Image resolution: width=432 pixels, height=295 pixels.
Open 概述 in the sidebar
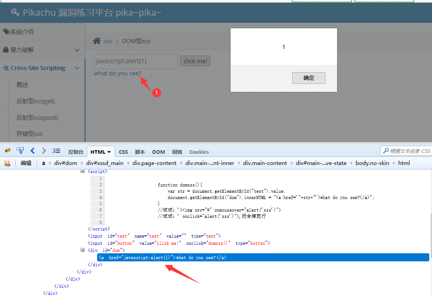[x=22, y=85]
